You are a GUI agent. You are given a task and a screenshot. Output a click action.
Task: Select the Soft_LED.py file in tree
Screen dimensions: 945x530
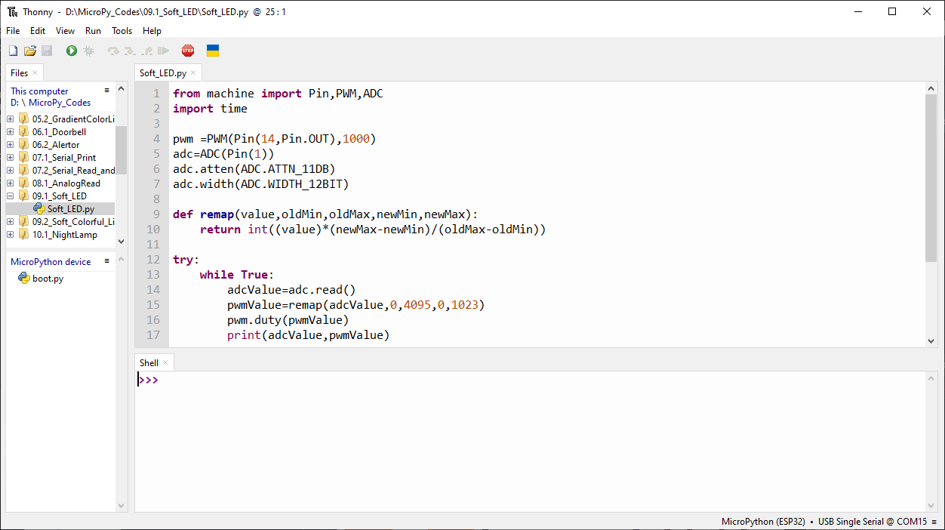[x=70, y=209]
